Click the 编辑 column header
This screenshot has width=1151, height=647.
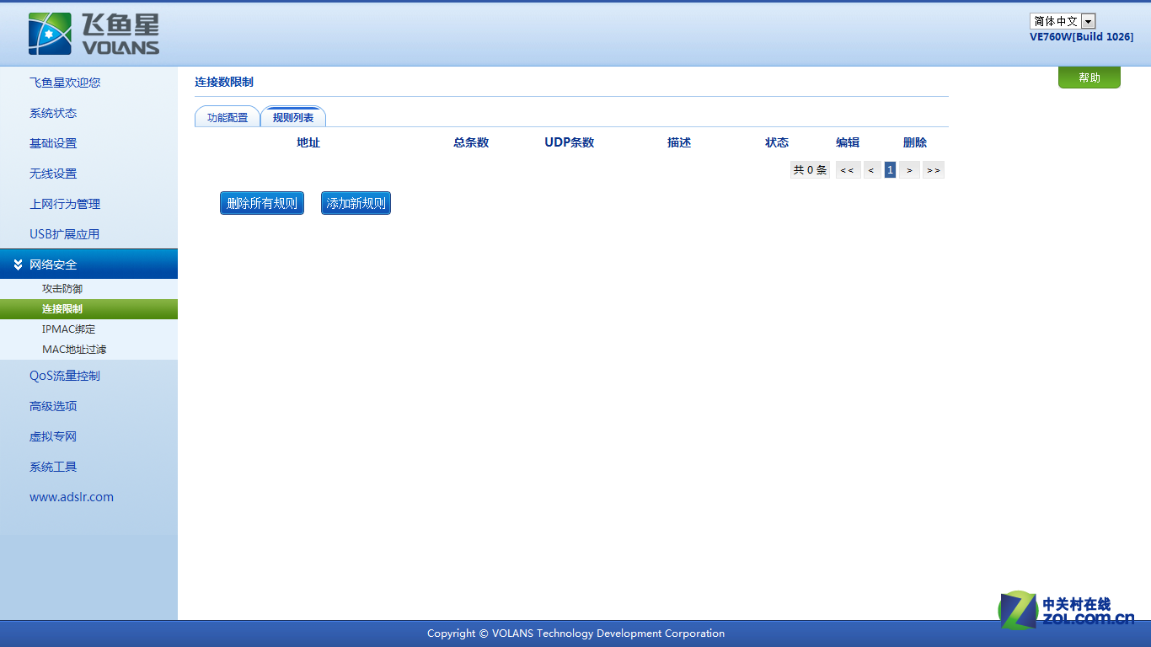[848, 142]
